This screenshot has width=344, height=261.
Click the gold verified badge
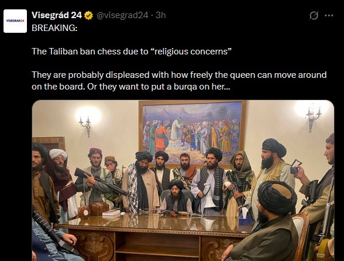(89, 15)
